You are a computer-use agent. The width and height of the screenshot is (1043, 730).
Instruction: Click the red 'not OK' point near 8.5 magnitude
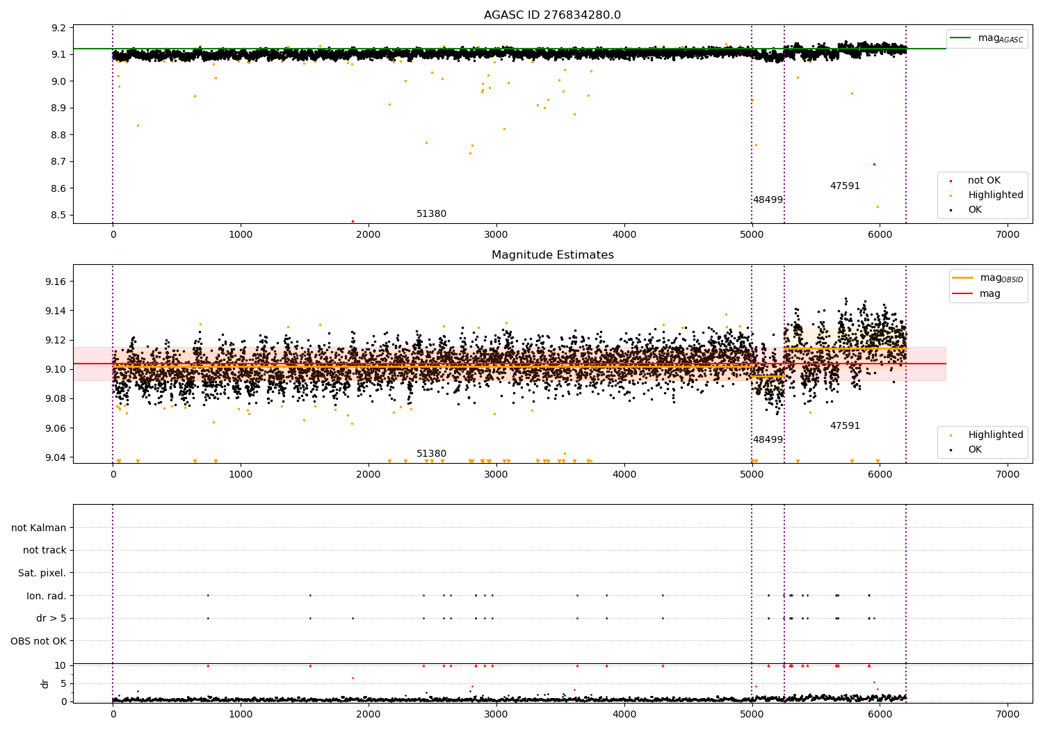tap(353, 221)
